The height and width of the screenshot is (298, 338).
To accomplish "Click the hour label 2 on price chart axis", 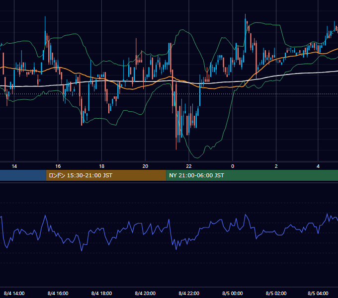I will 276,166.
